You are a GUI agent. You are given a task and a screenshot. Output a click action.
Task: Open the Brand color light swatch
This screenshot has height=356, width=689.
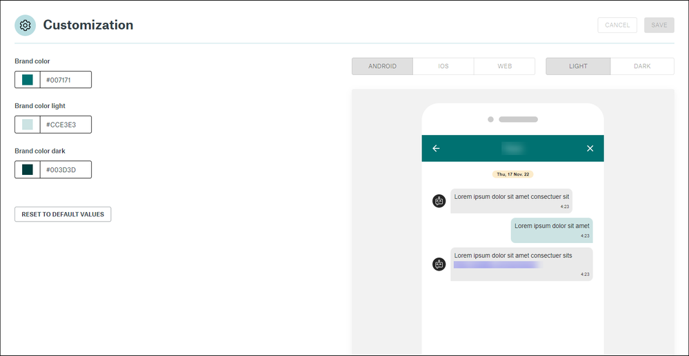tap(28, 125)
